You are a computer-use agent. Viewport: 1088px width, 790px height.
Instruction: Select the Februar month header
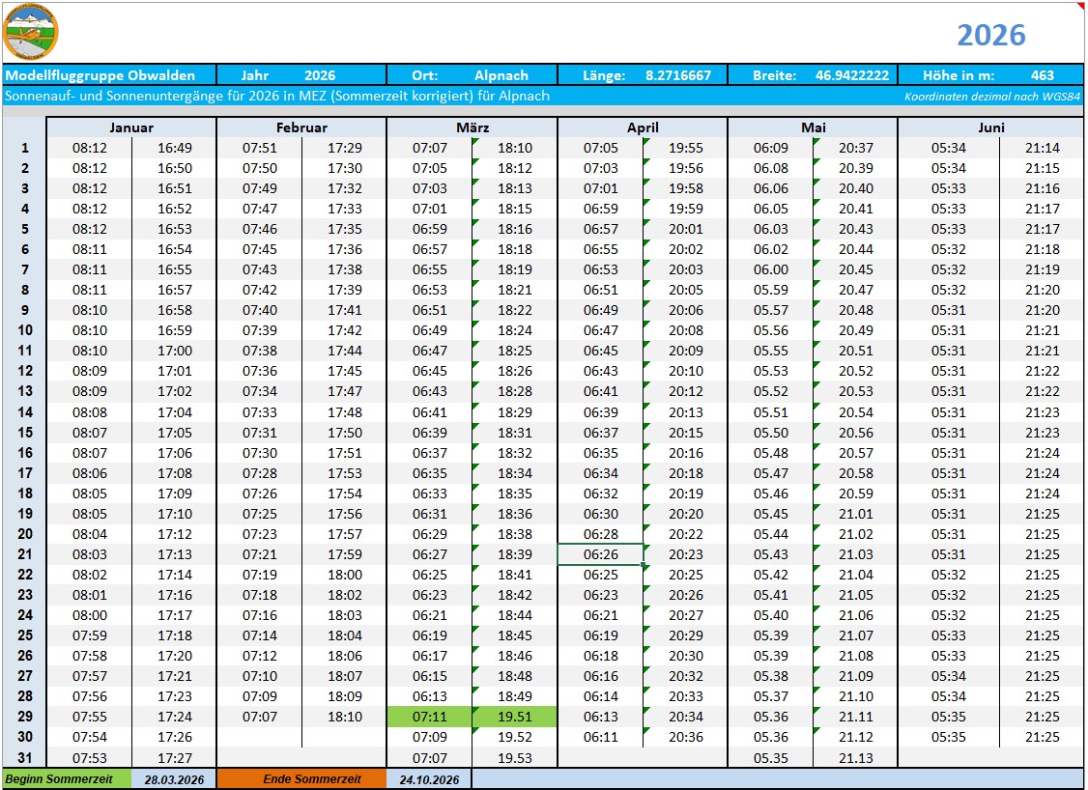pyautogui.click(x=301, y=127)
